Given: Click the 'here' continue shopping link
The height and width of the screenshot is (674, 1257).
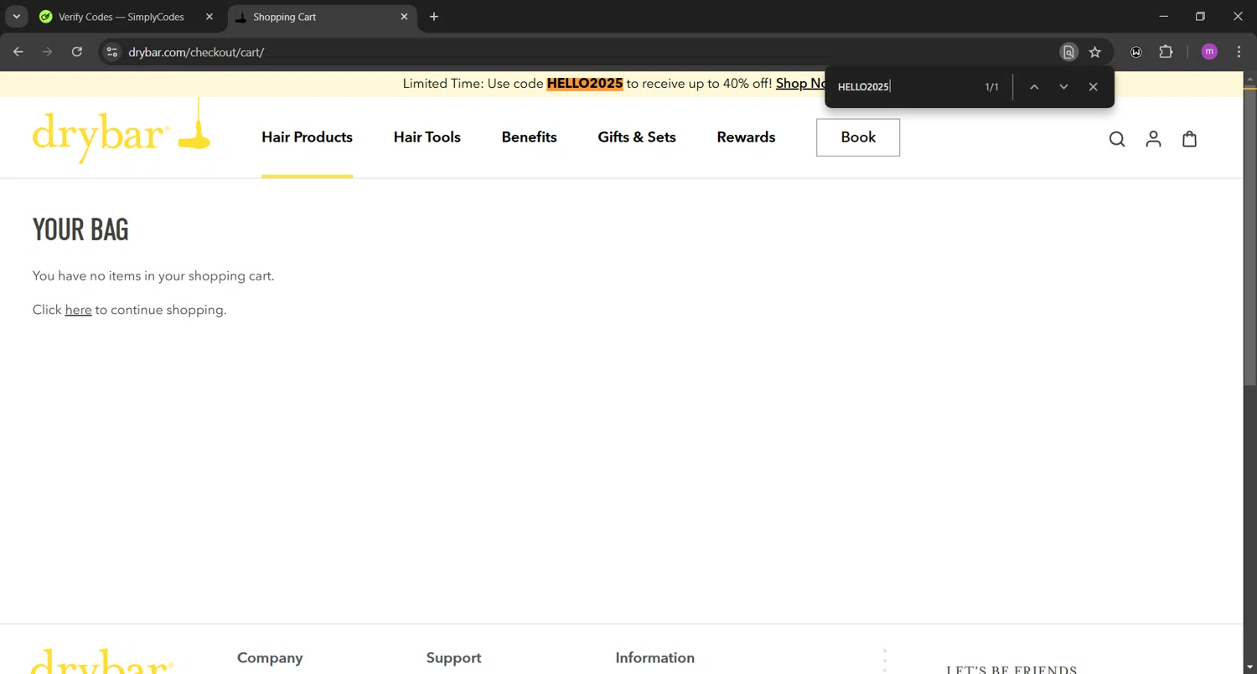Looking at the screenshot, I should pyautogui.click(x=78, y=310).
